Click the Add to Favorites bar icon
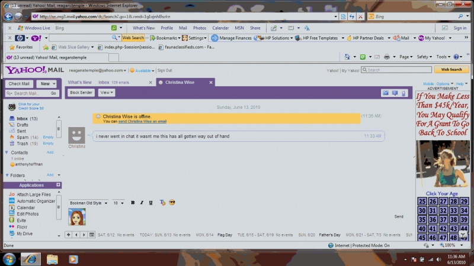The image size is (474, 266). [46, 47]
